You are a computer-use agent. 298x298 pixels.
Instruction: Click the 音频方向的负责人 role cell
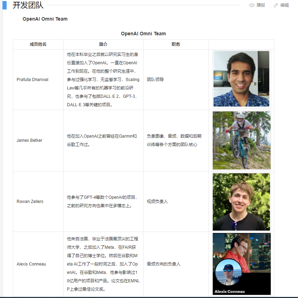pyautogui.click(x=163, y=264)
